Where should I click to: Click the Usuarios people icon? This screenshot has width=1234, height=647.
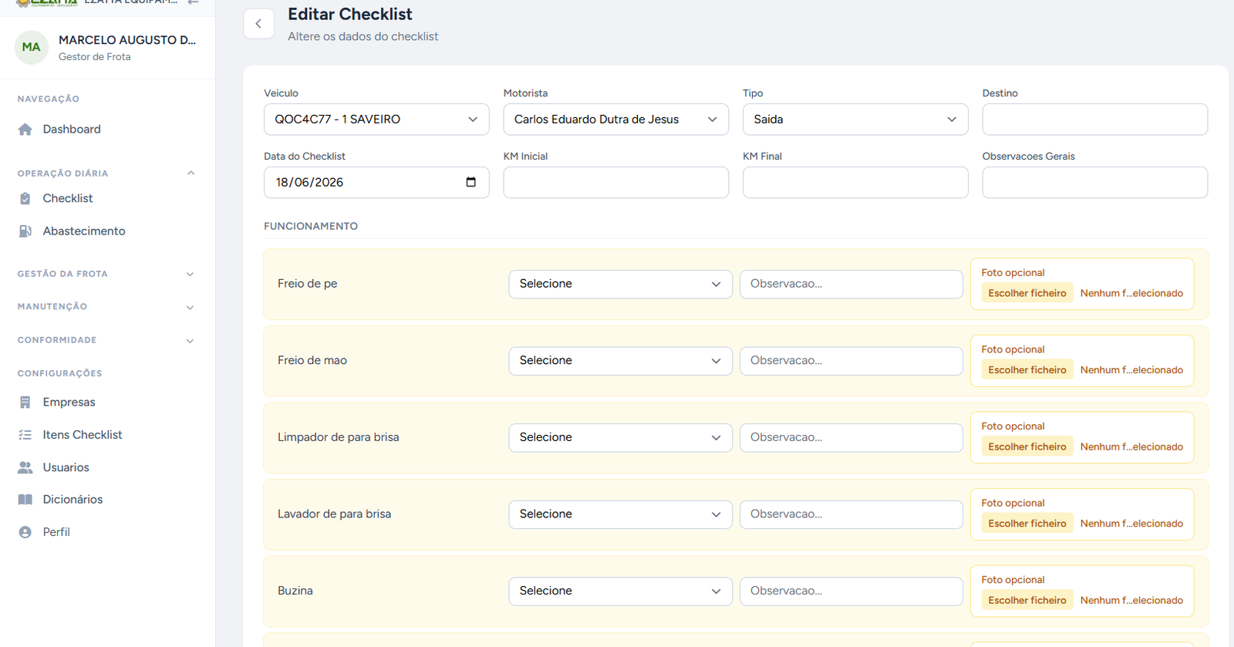[x=25, y=467]
